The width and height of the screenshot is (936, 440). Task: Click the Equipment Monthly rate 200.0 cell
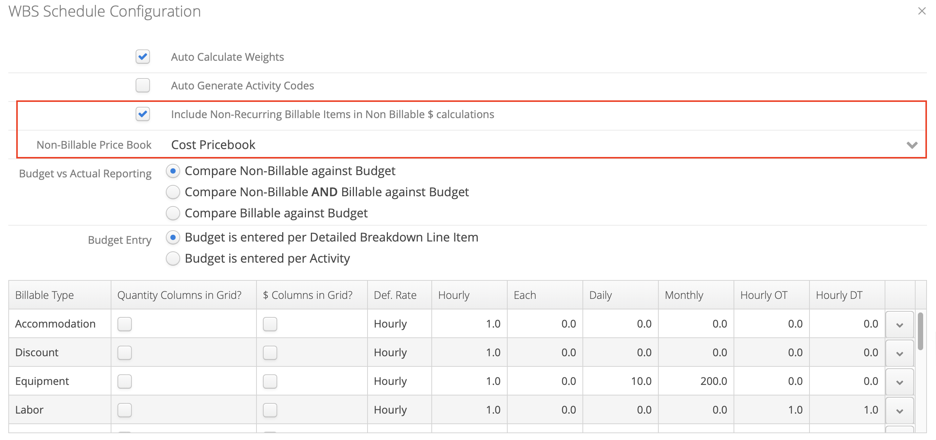coord(696,381)
